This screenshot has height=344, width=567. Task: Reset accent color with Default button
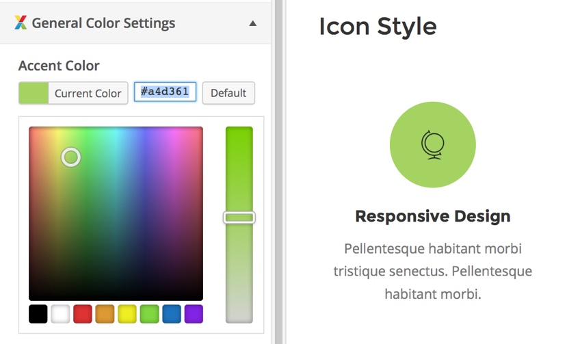(228, 93)
